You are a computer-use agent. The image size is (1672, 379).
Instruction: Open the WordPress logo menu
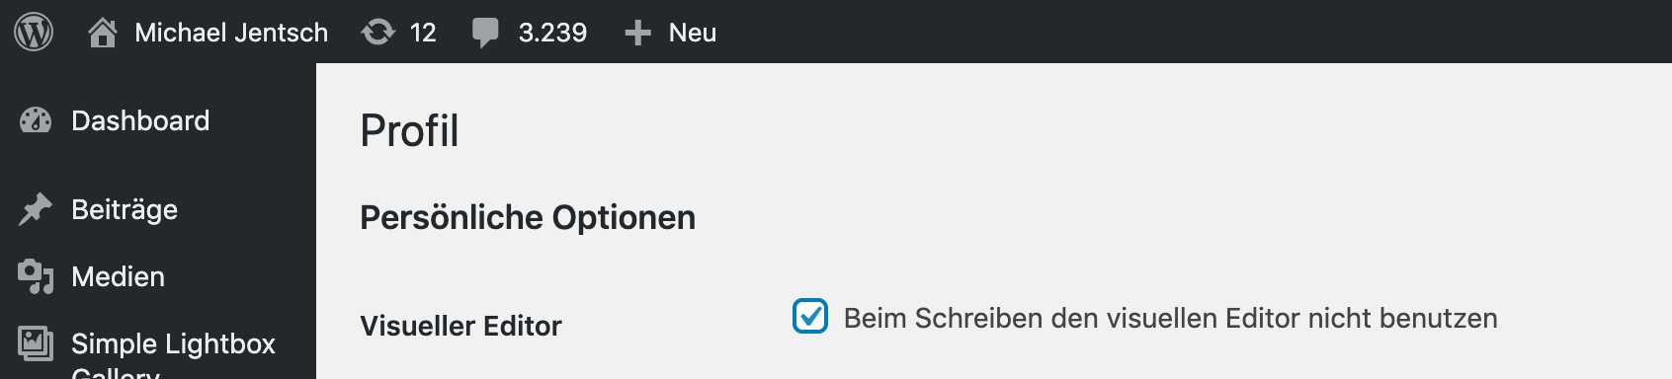tap(34, 32)
